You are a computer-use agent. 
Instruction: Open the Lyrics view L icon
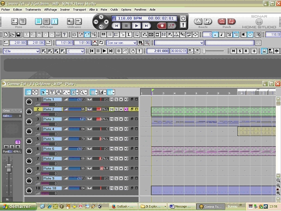point(129,34)
